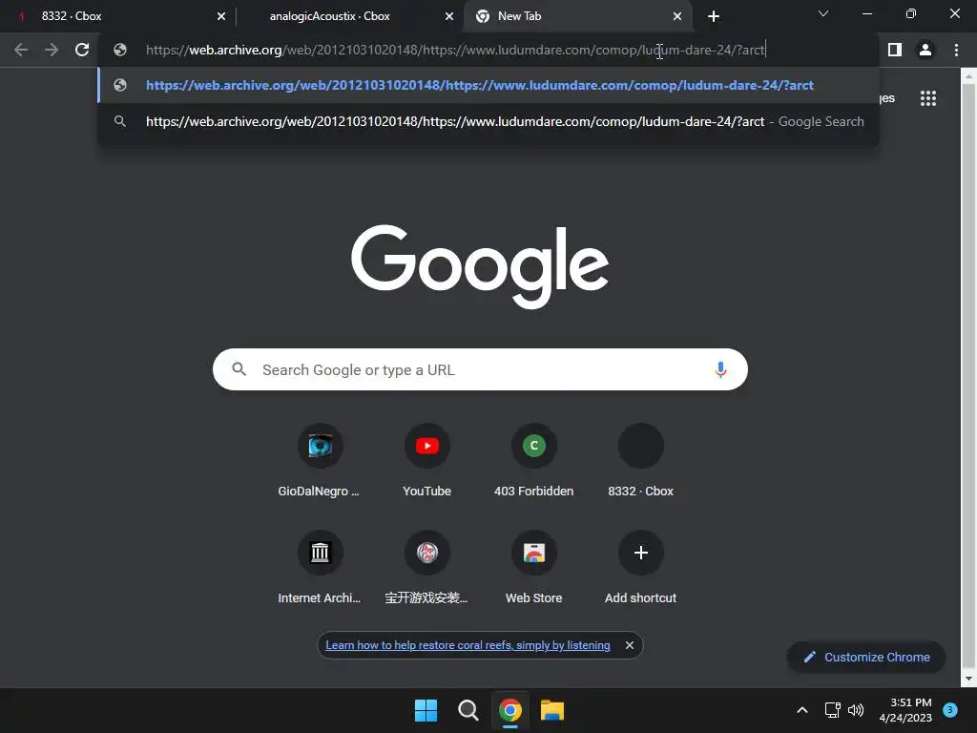This screenshot has height=733, width=977.
Task: Open the 403 Forbidden shortcut
Action: pyautogui.click(x=534, y=461)
